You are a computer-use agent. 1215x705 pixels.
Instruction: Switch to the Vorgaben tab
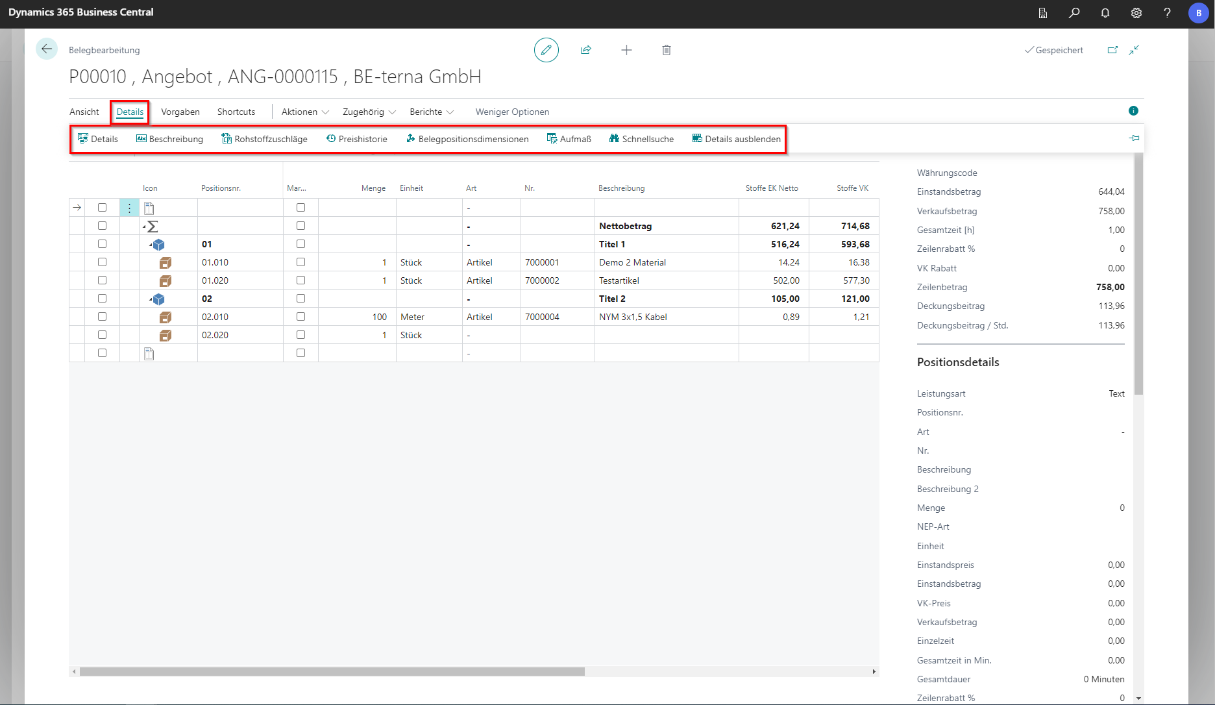point(180,112)
